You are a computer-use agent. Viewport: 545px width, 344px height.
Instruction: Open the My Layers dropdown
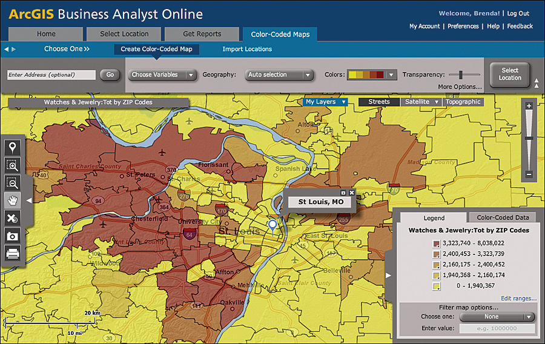tap(325, 102)
